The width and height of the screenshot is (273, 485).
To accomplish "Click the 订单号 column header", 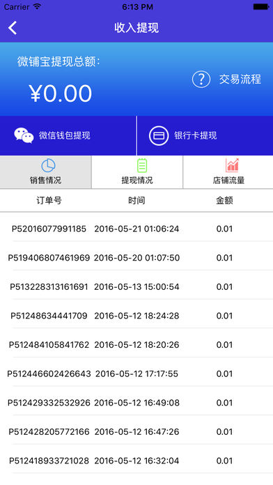I will [x=49, y=201].
